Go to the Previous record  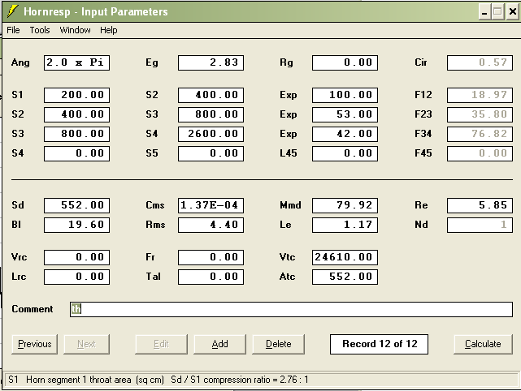click(35, 344)
